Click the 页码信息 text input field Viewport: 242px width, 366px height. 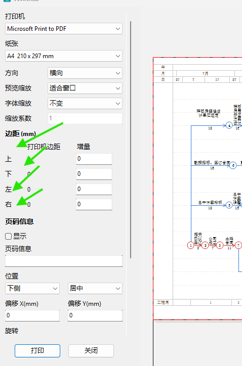[x=64, y=261]
